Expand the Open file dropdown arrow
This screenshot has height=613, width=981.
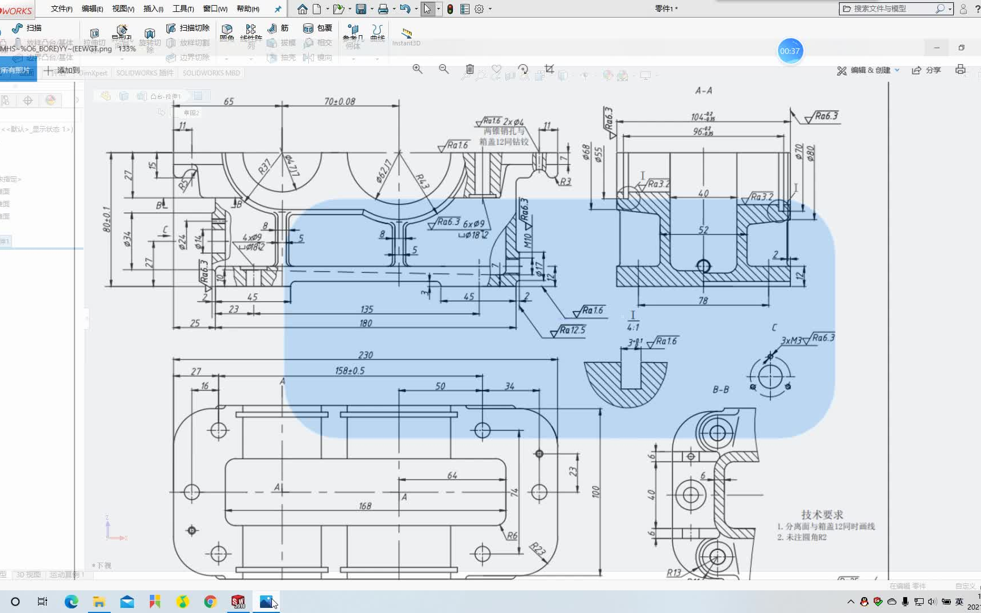tap(350, 9)
